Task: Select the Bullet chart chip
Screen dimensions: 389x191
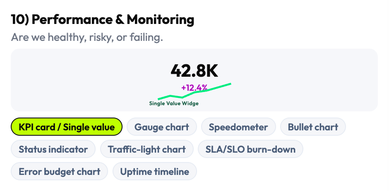Action: (313, 127)
